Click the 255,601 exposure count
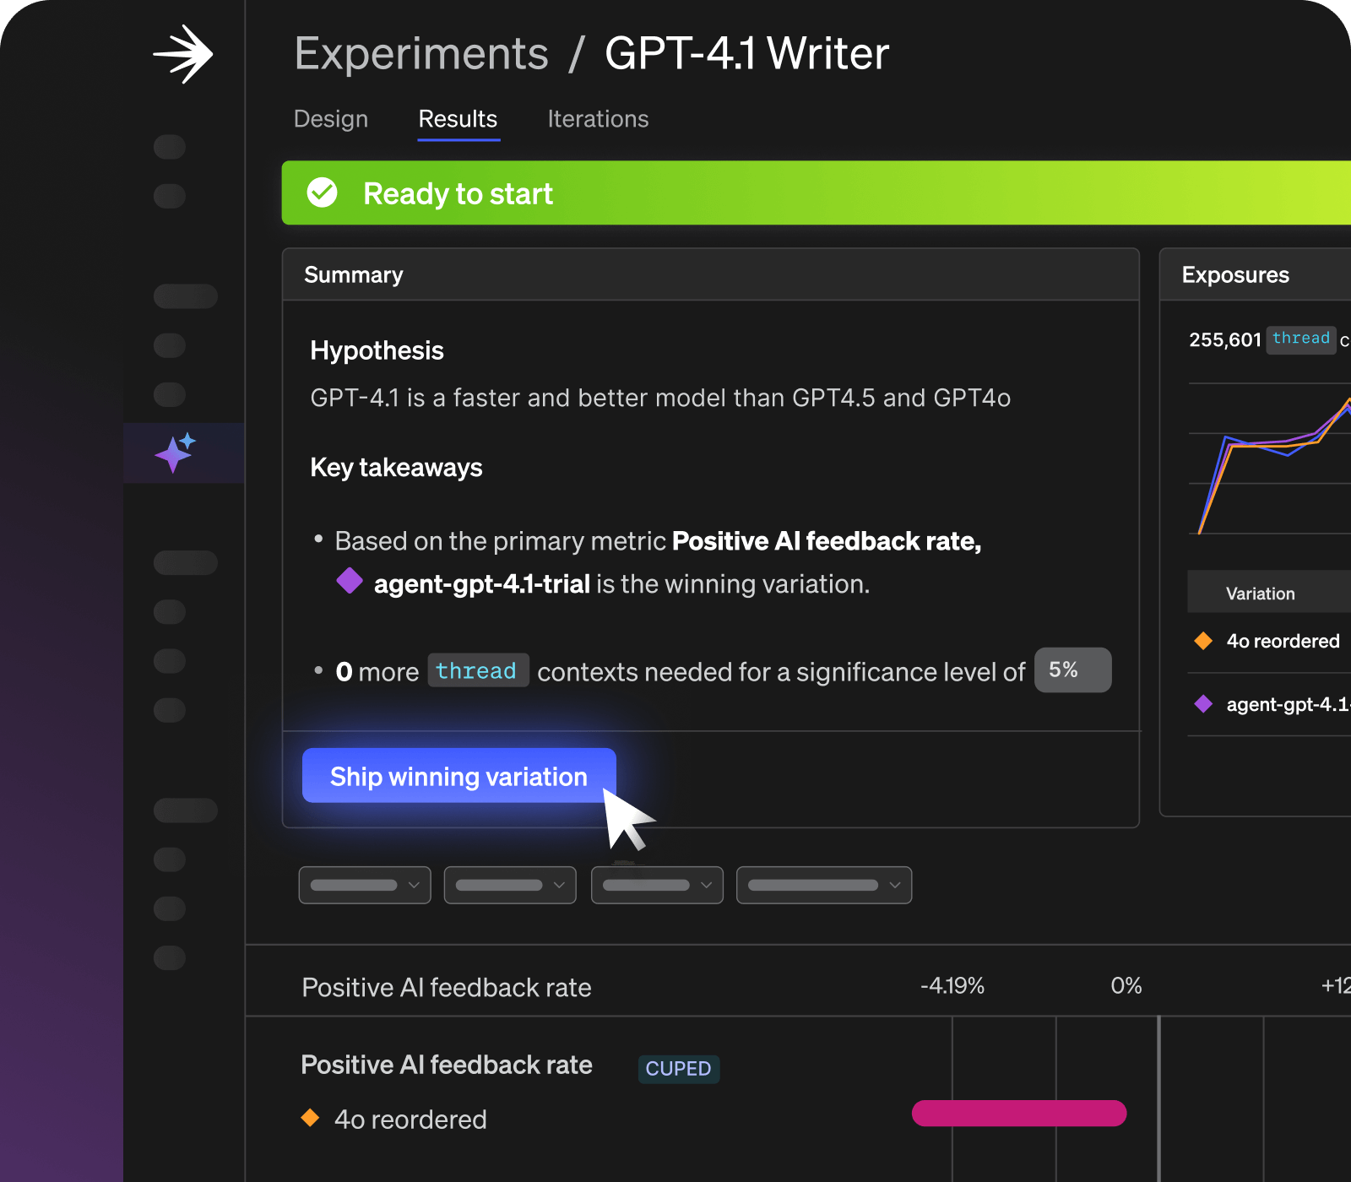The width and height of the screenshot is (1351, 1182). [x=1225, y=339]
